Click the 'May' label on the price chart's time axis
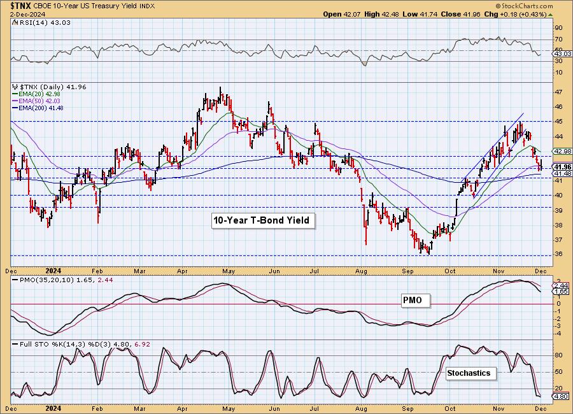 [x=229, y=271]
